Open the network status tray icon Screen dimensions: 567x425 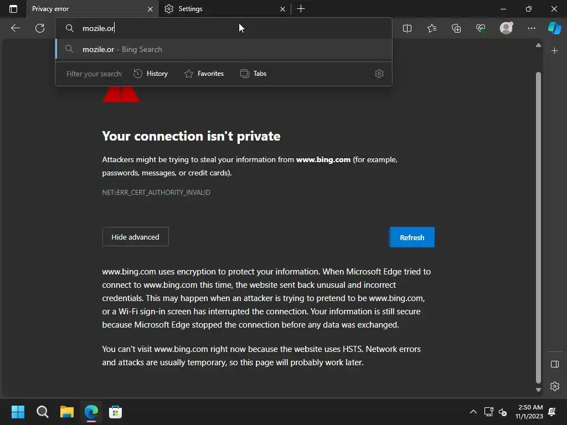pyautogui.click(x=488, y=412)
